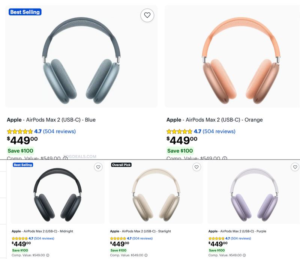View 504 reviews for Orange AirPods Max

pos(219,131)
